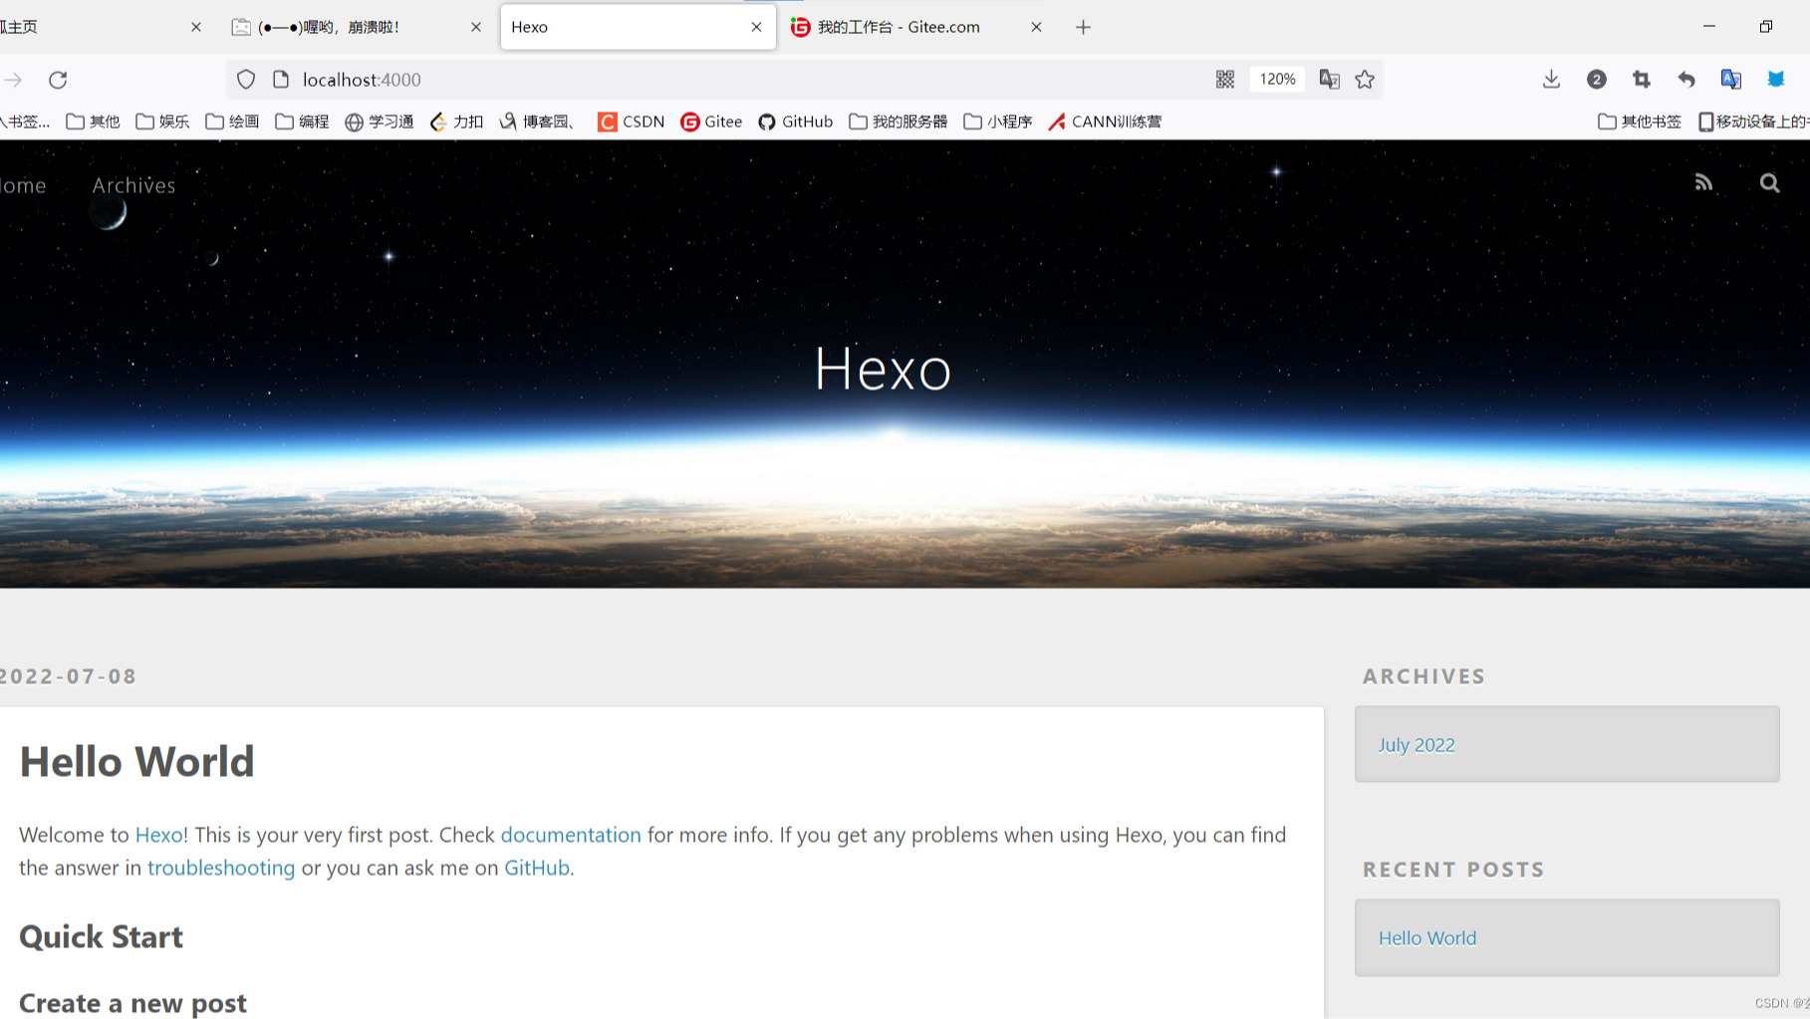
Task: Open the 博客园 bookmark
Action: pos(538,122)
